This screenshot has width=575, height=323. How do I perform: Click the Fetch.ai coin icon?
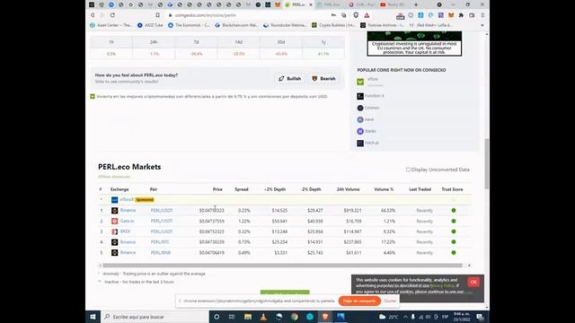tap(360, 143)
